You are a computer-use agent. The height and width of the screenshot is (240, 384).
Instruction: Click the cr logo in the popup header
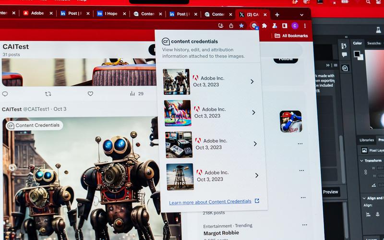166,41
